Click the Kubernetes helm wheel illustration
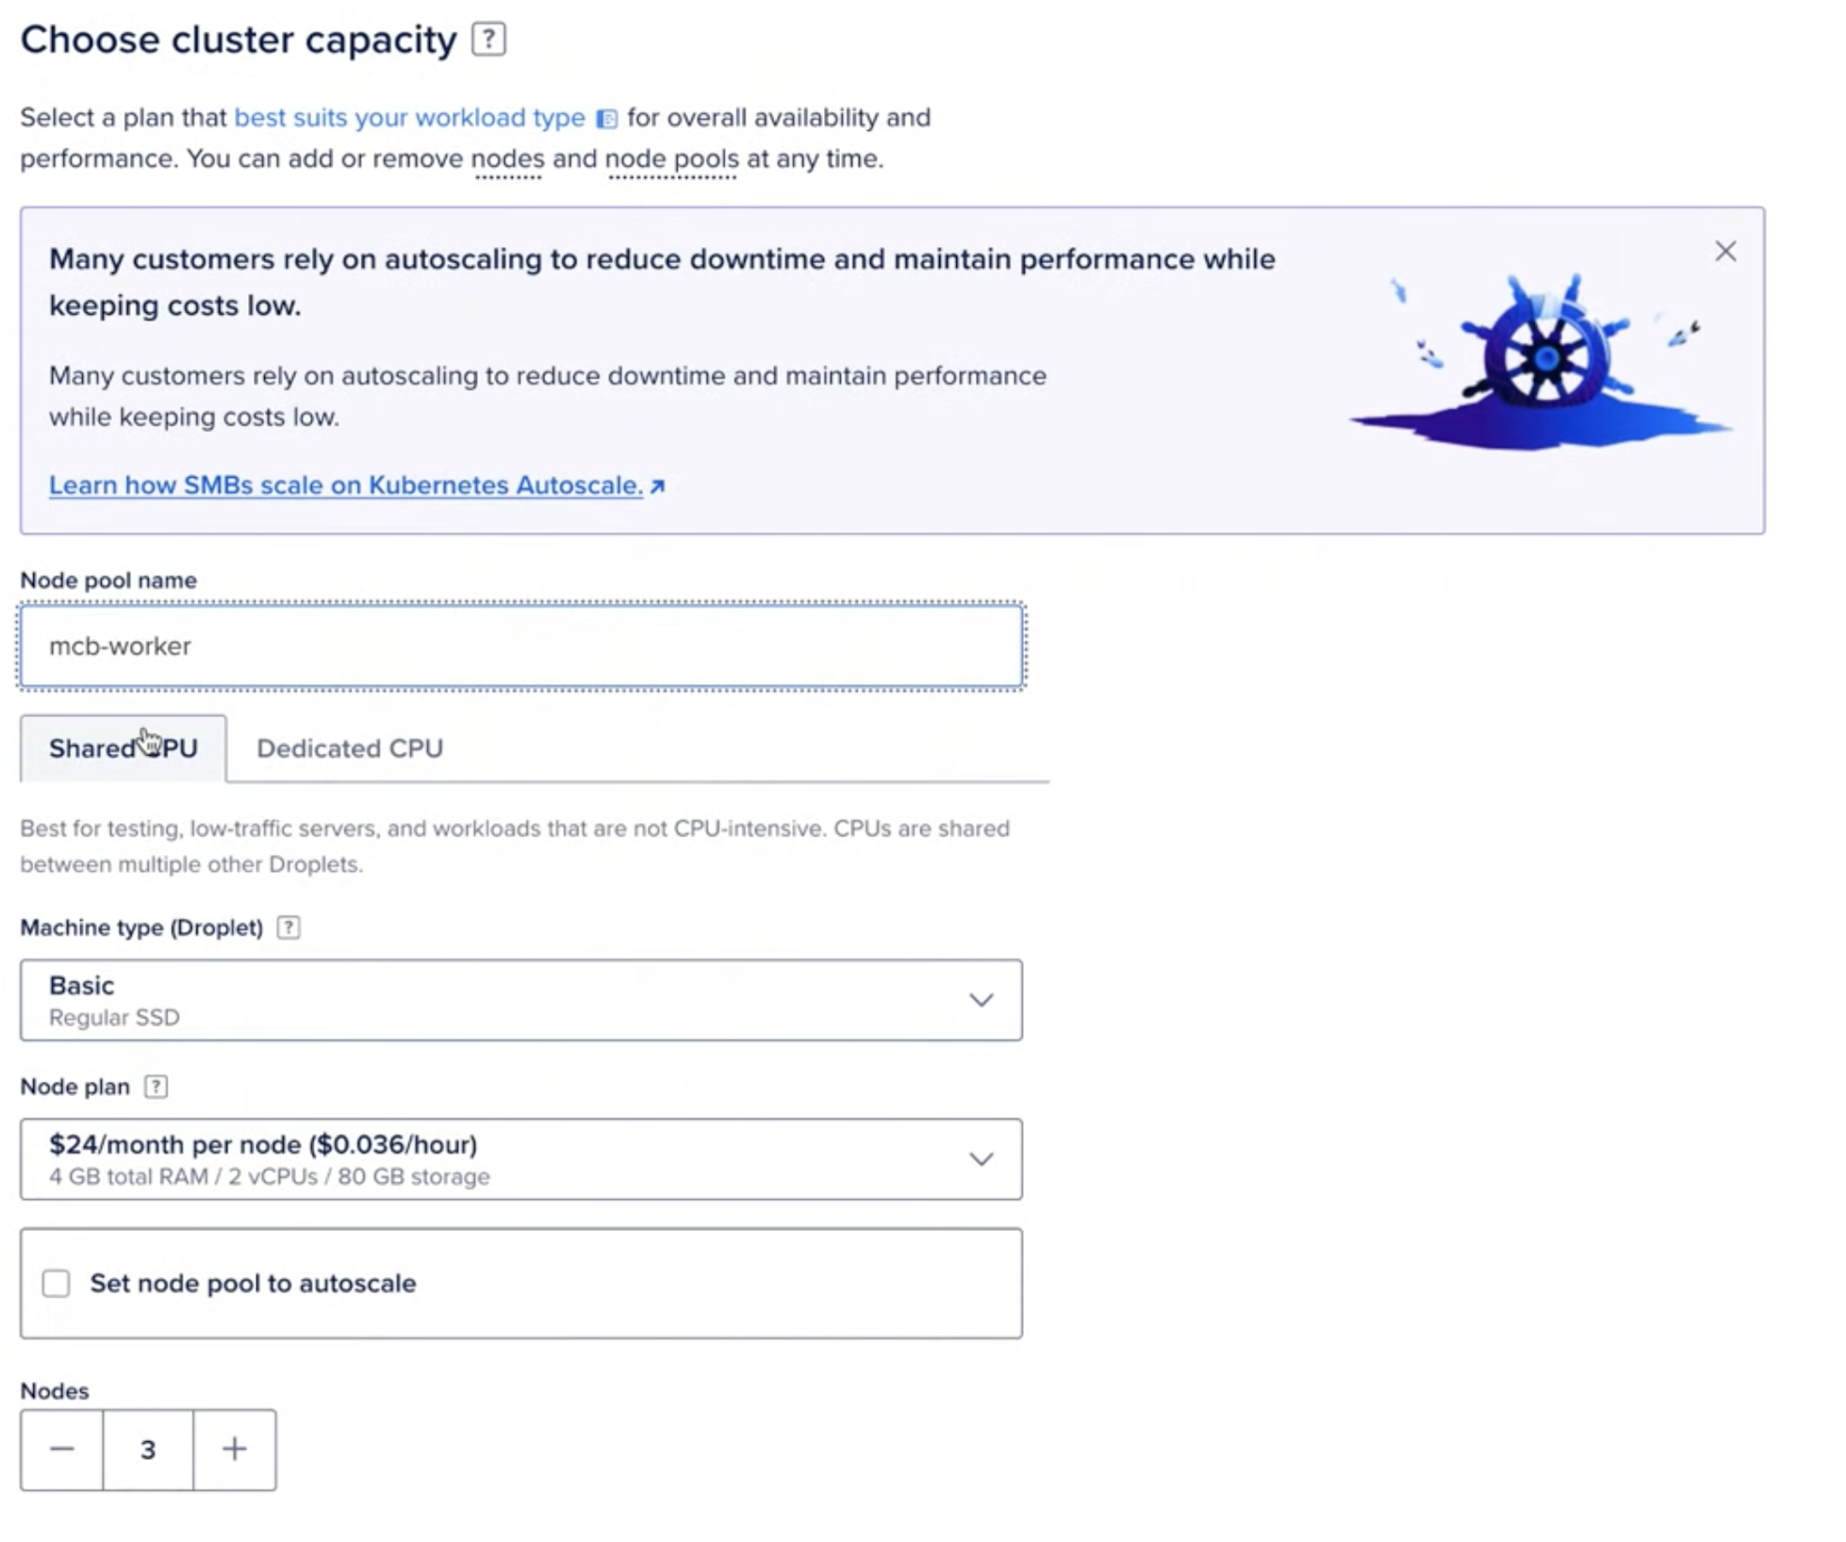Screen dimensions: 1846x1542 [1546, 352]
